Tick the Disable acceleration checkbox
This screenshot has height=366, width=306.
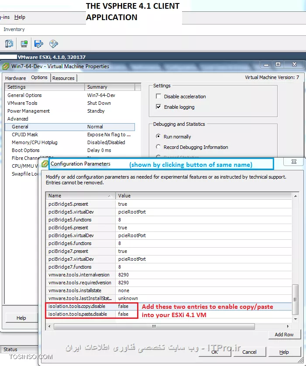tap(158, 97)
